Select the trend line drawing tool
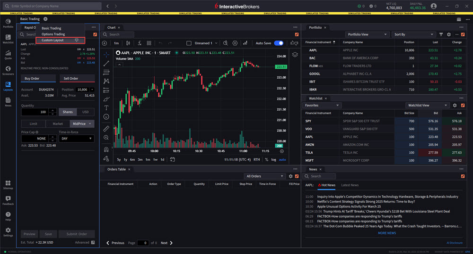The width and height of the screenshot is (473, 254). point(106,64)
